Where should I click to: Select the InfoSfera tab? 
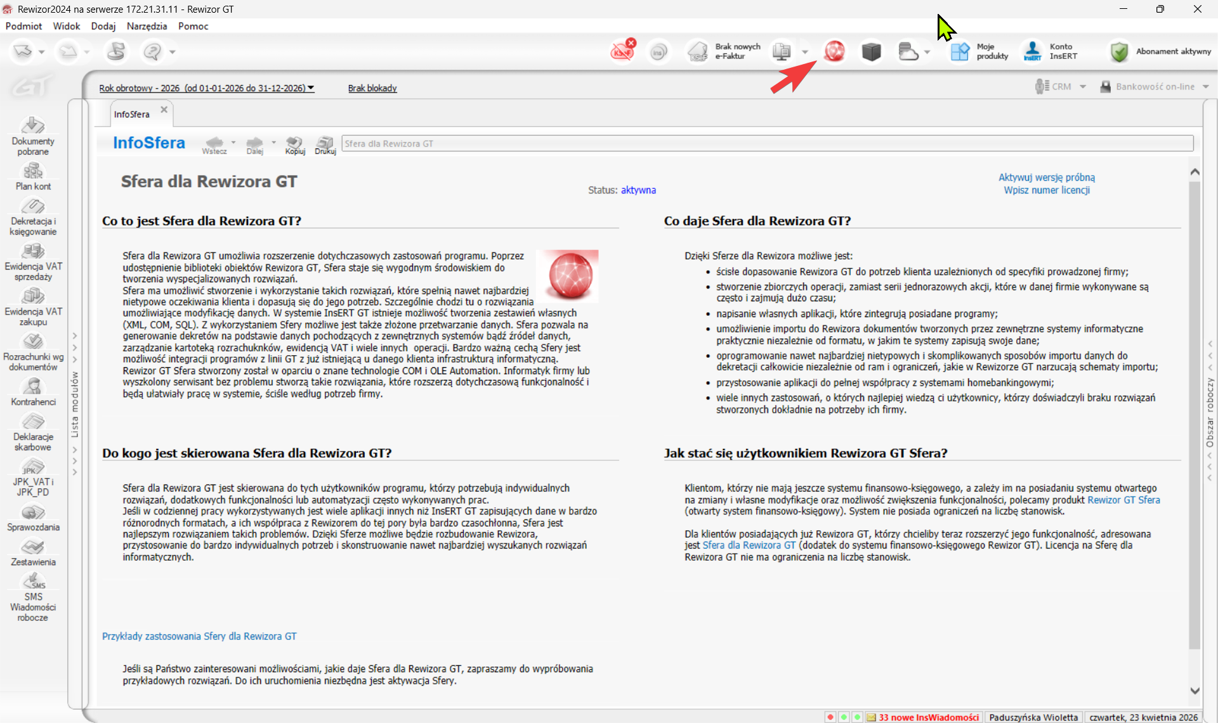(132, 114)
